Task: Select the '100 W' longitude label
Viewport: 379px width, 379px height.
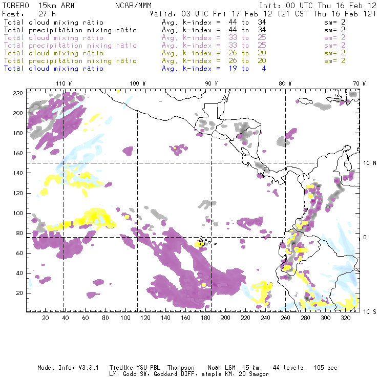Action: click(138, 83)
